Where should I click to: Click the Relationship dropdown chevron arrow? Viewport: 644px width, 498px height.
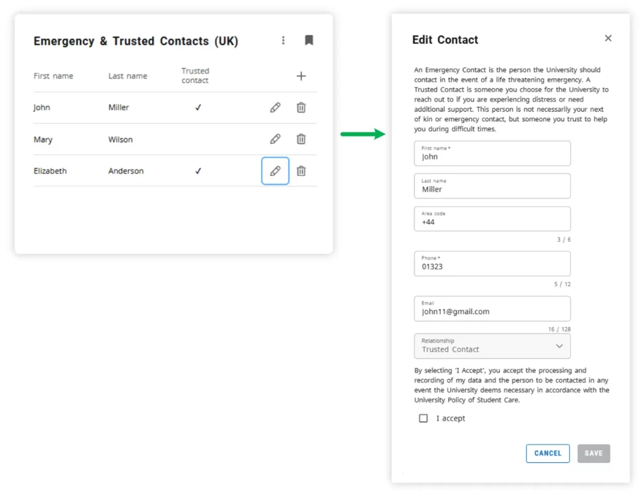tap(559, 346)
